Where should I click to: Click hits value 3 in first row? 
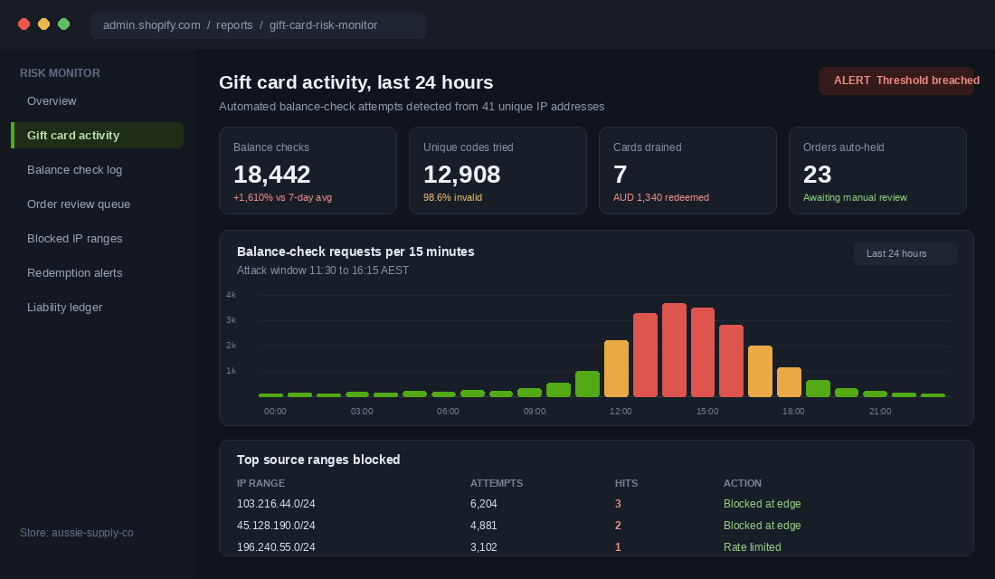[618, 503]
